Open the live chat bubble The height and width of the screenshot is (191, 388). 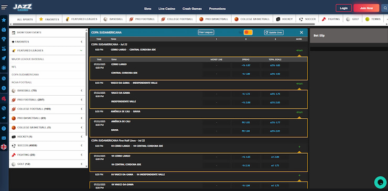click(x=380, y=182)
